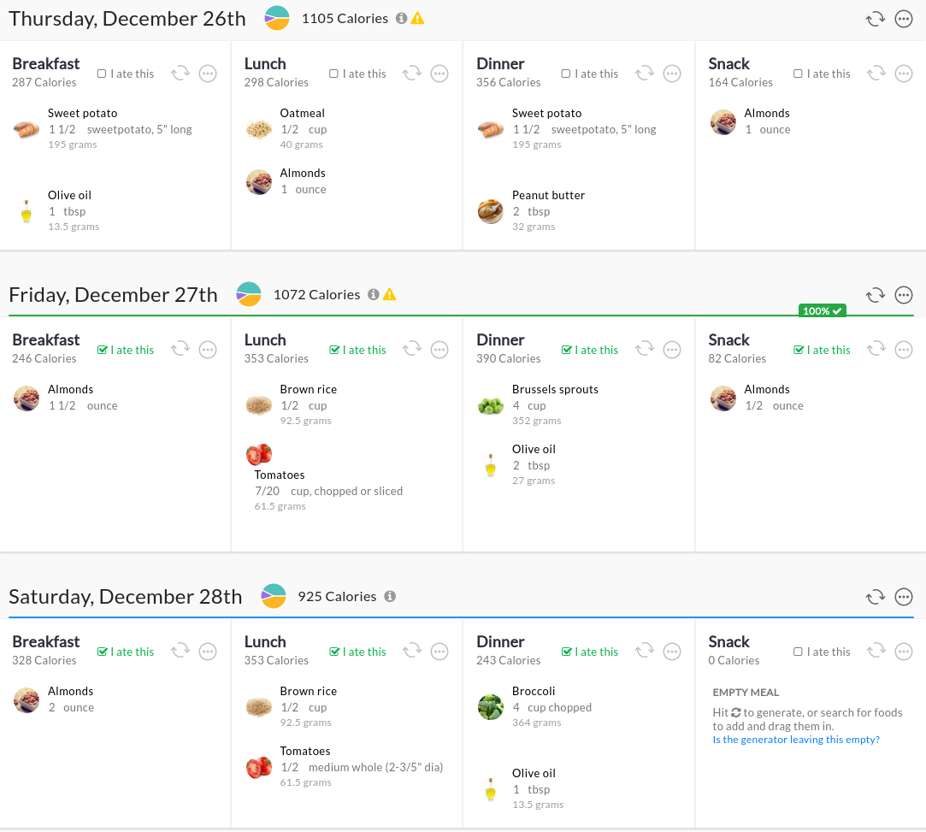Open Olive oil in Thursday Breakfast

(x=70, y=196)
